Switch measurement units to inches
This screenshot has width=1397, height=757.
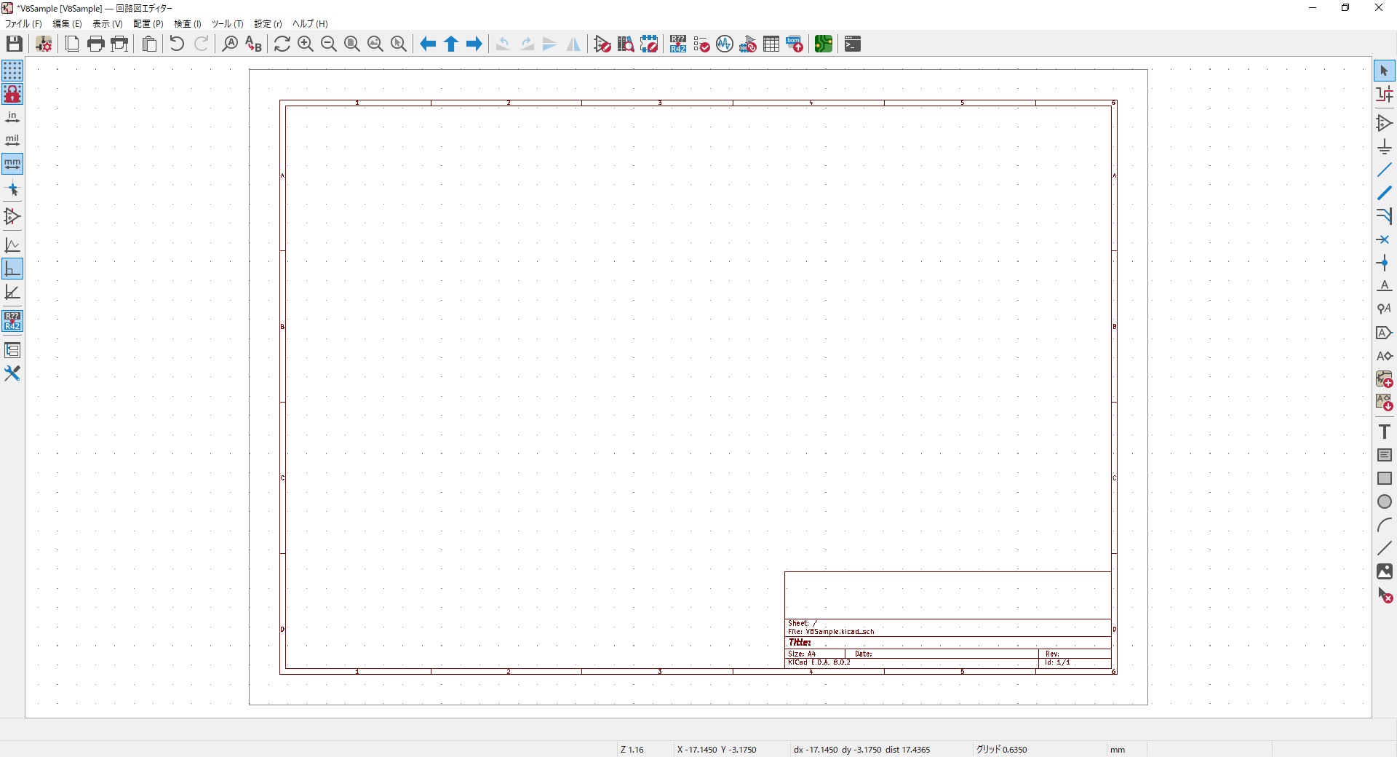(12, 116)
